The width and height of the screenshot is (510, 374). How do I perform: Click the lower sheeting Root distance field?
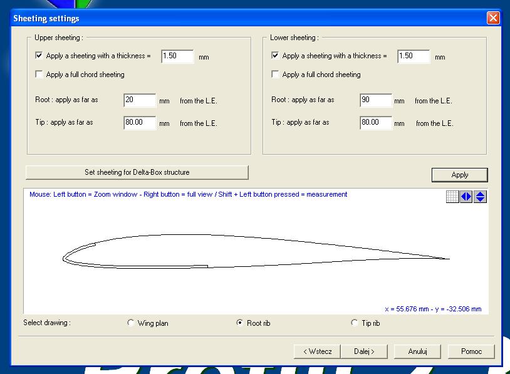[376, 100]
